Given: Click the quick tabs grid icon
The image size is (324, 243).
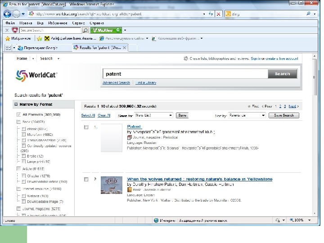Looking at the screenshot, I should point(8,48).
